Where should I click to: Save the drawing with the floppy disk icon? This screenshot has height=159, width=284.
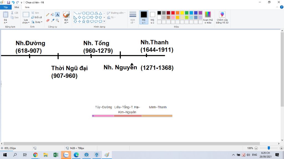click(9, 2)
